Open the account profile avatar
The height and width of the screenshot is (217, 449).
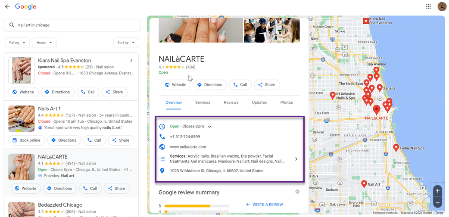(442, 6)
